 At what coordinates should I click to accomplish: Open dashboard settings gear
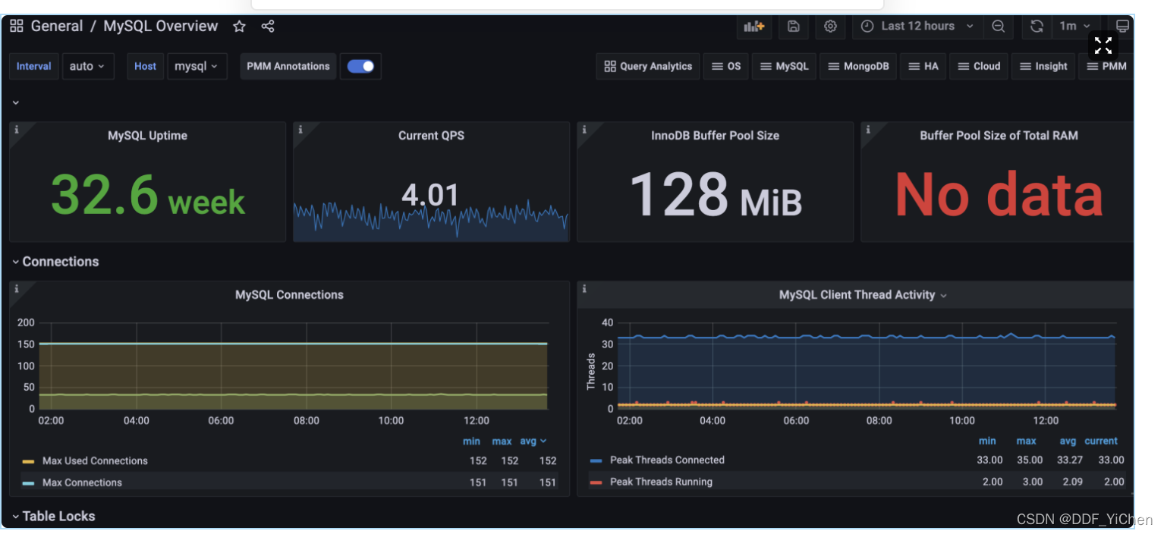(830, 27)
